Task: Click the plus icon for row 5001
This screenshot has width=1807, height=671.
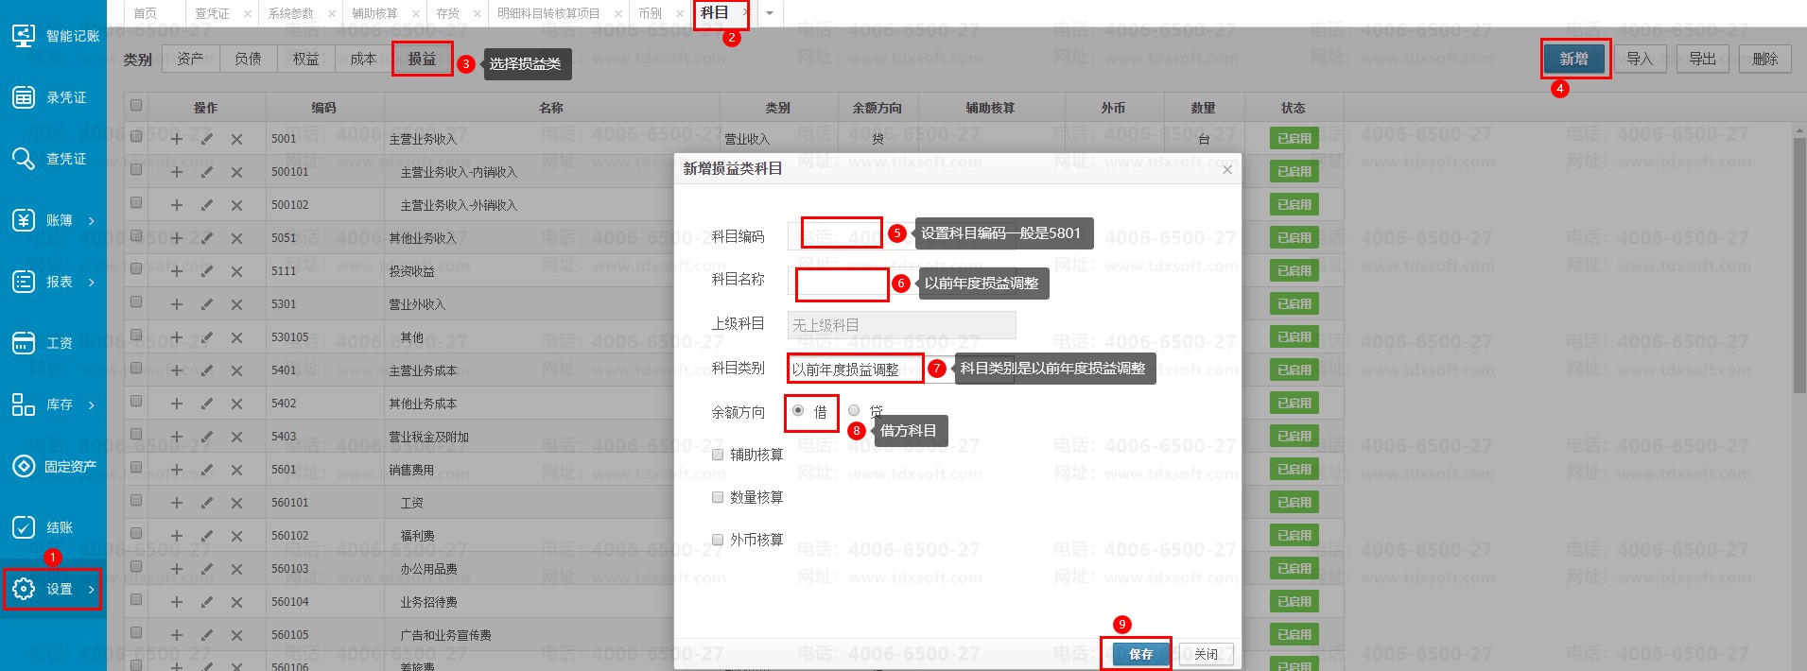Action: [x=177, y=139]
